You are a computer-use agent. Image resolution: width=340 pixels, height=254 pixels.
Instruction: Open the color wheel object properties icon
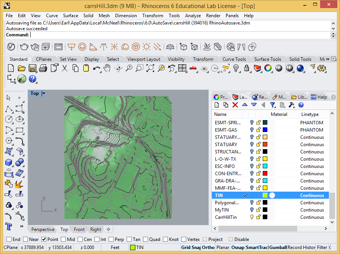tap(268, 68)
